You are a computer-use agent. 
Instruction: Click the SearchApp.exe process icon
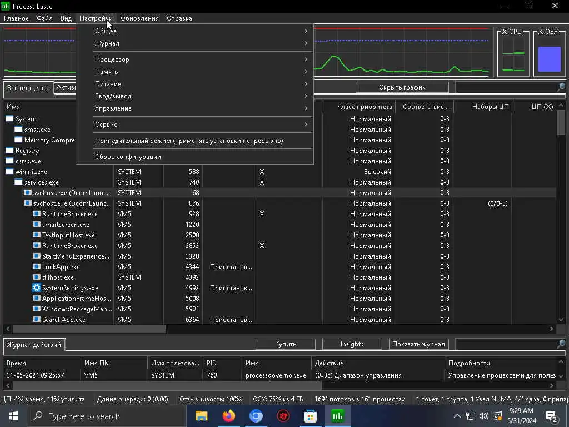[37, 319]
